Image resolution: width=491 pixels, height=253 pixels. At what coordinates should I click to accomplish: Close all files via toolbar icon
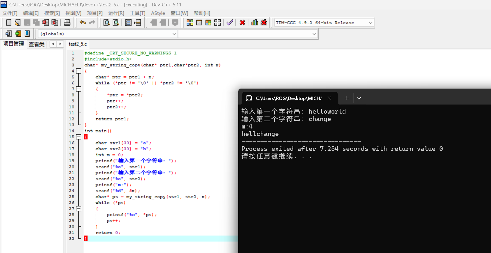click(x=55, y=23)
